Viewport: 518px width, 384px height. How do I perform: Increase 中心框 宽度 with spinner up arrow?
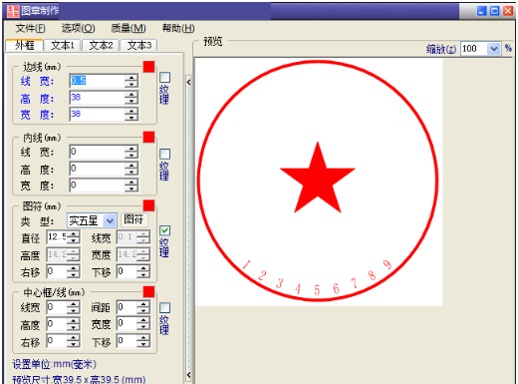(143, 321)
